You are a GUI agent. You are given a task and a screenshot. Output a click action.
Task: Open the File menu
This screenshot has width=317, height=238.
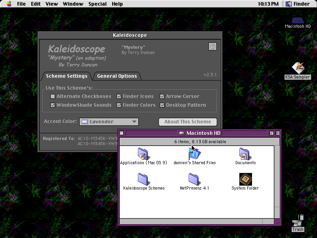point(21,4)
